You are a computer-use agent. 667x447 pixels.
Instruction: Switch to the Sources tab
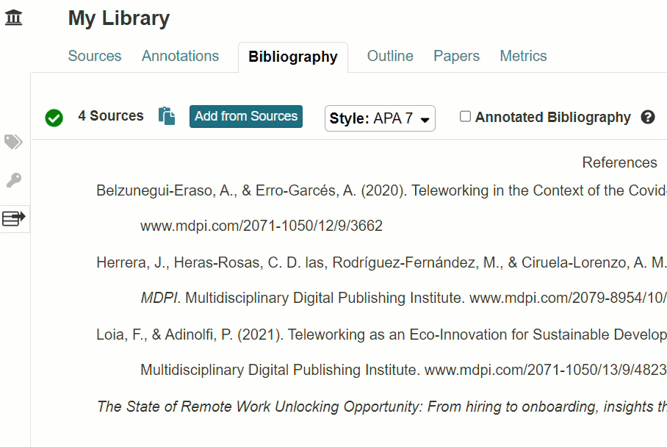94,56
